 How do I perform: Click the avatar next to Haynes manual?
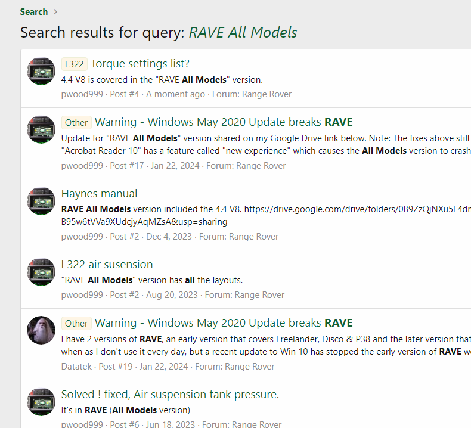[x=41, y=201]
